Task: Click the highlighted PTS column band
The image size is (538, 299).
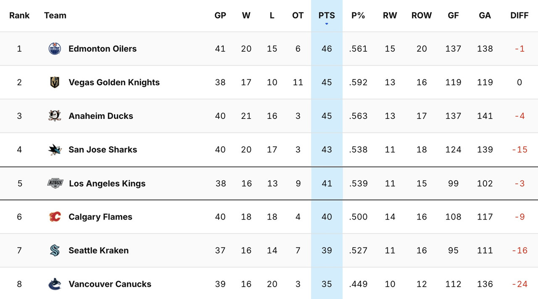Action: pyautogui.click(x=327, y=168)
